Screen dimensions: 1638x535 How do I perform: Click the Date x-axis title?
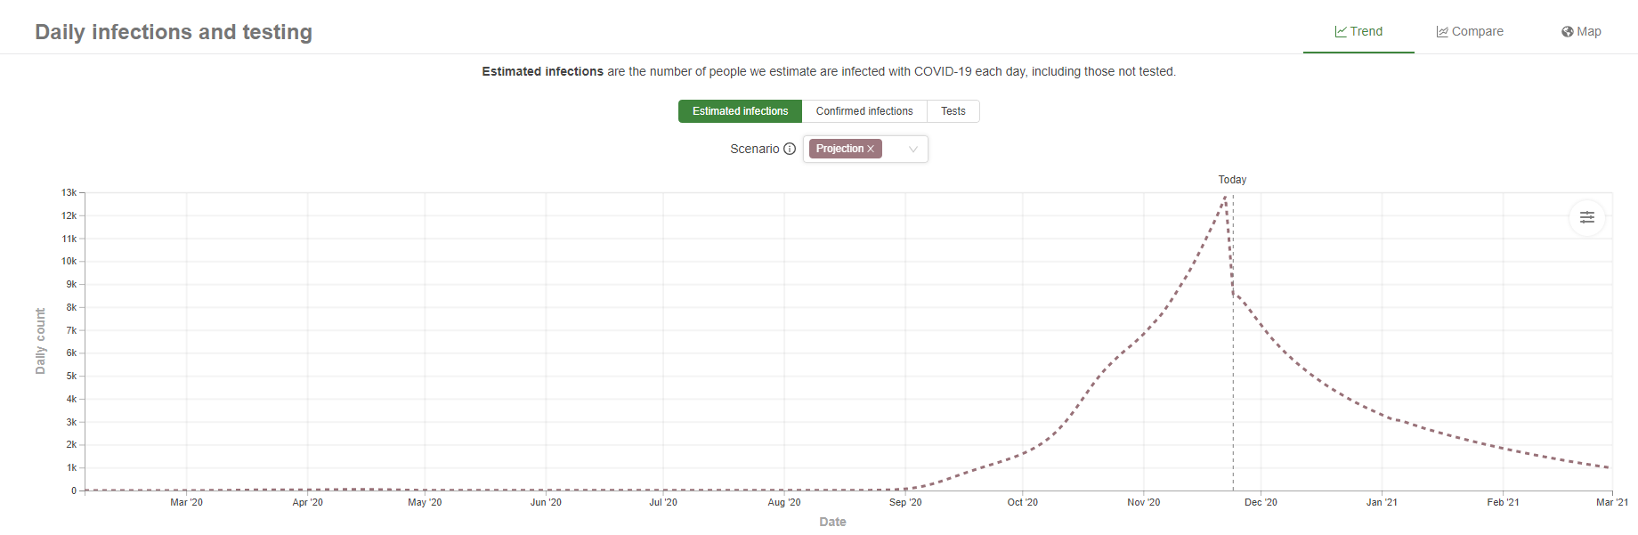pyautogui.click(x=832, y=523)
